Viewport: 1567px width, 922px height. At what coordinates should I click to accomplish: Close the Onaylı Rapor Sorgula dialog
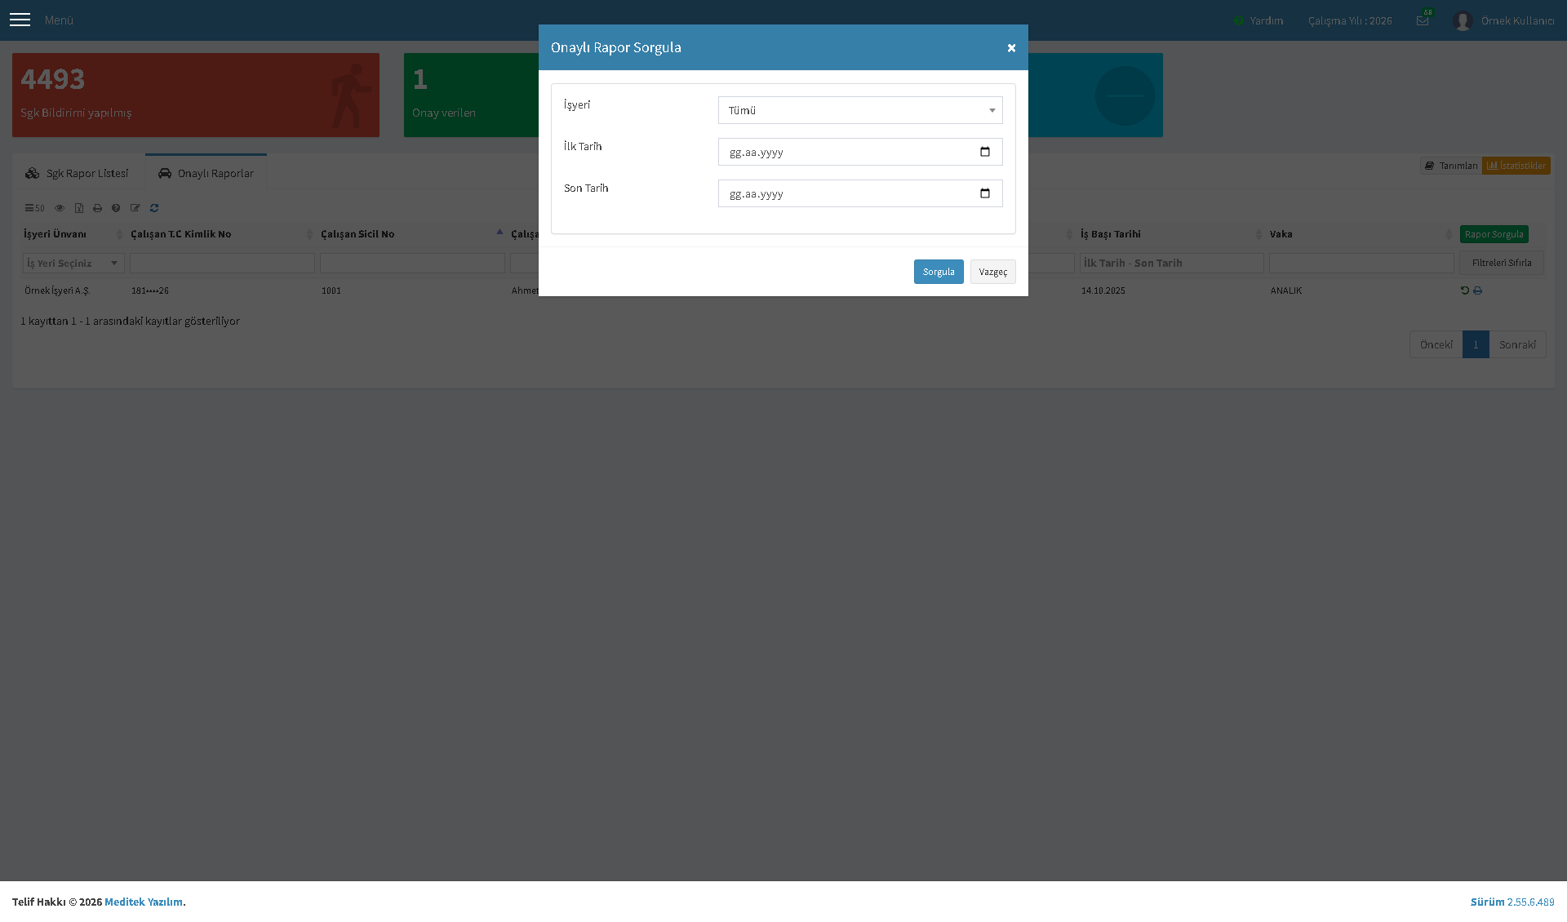1011,48
